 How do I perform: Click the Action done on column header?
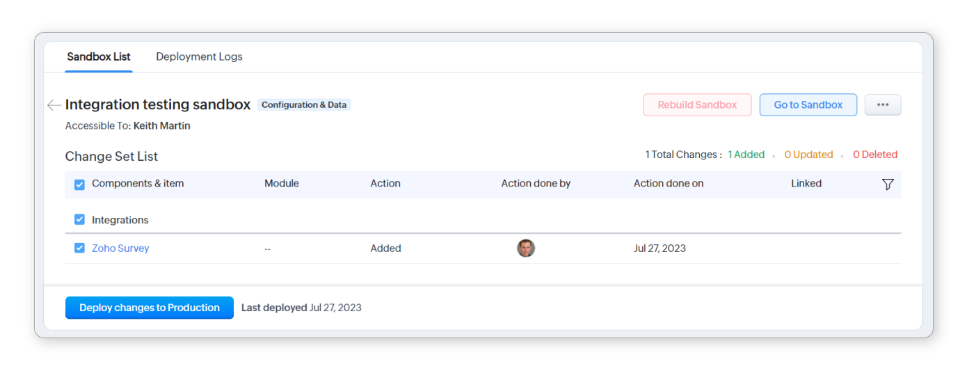[x=669, y=184]
